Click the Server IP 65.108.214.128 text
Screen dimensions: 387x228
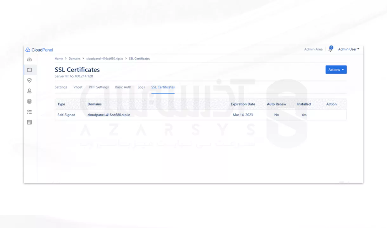coord(74,76)
